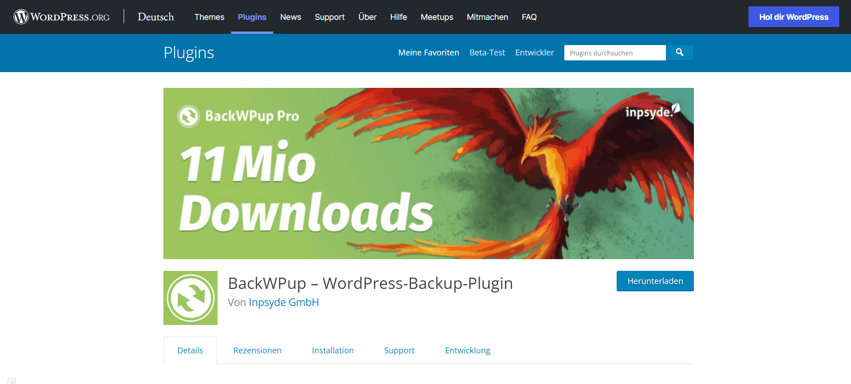
Task: Open the FAQ menu item
Action: point(529,17)
